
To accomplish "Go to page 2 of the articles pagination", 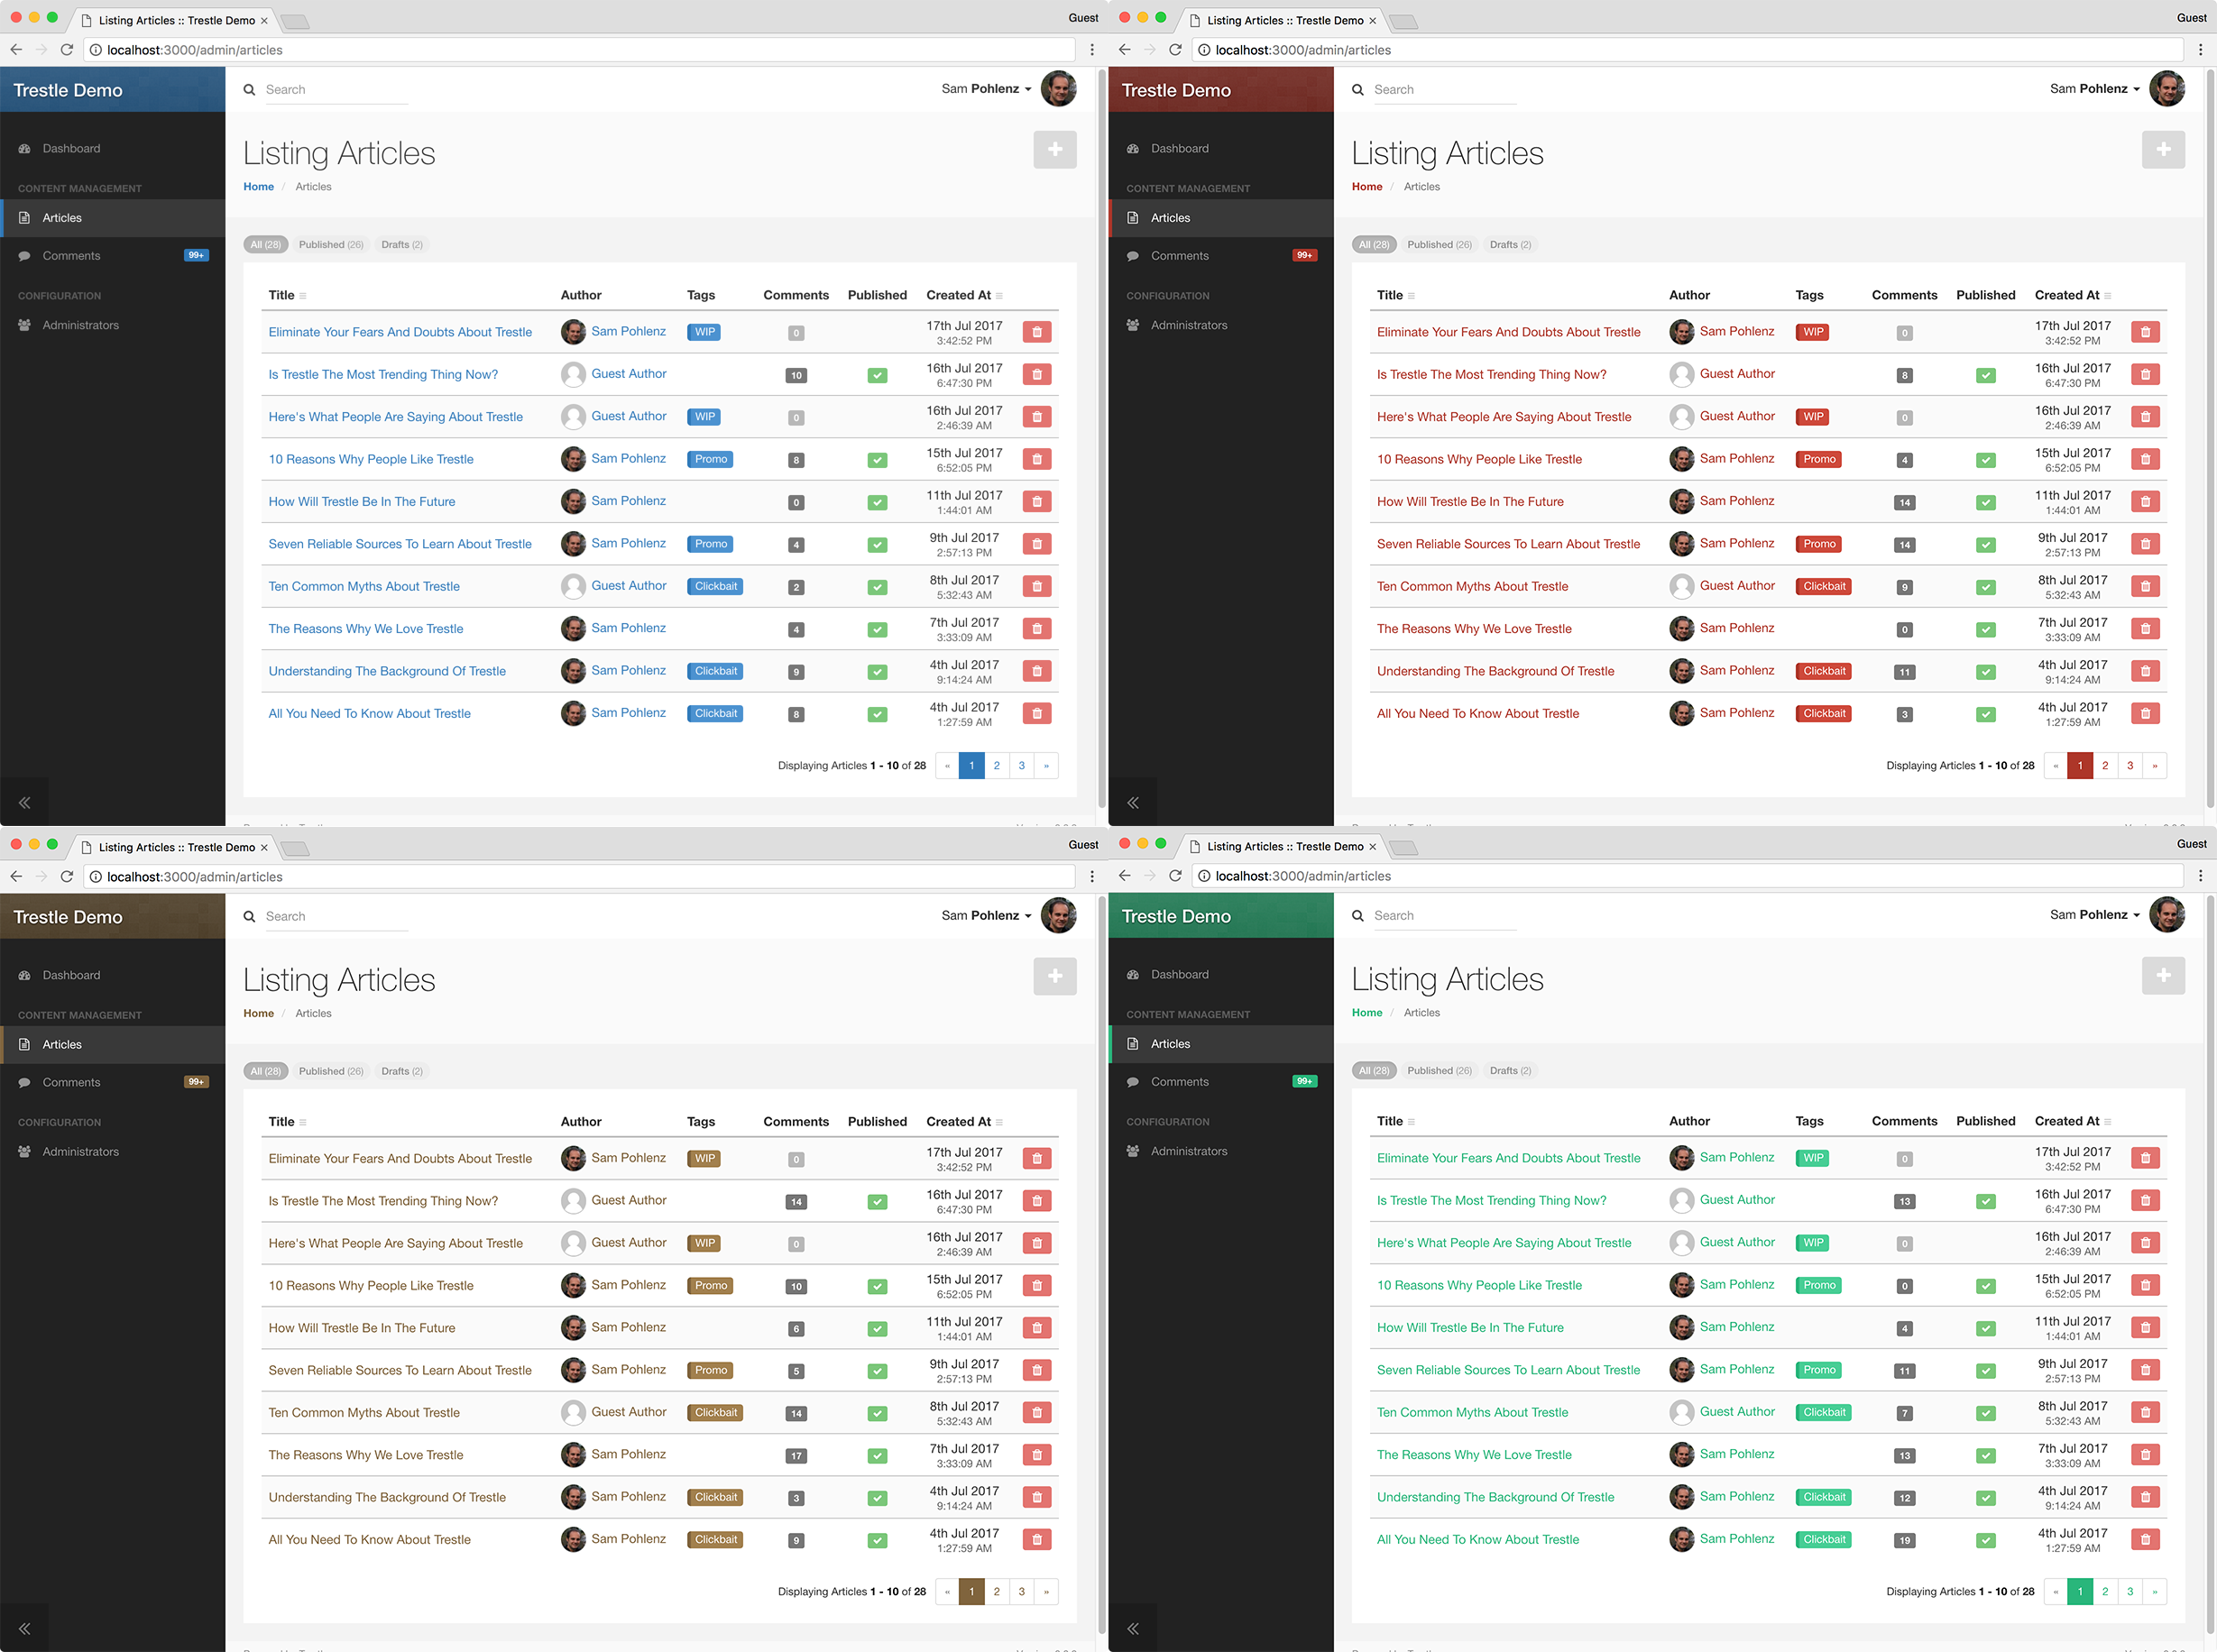I will (x=996, y=765).
